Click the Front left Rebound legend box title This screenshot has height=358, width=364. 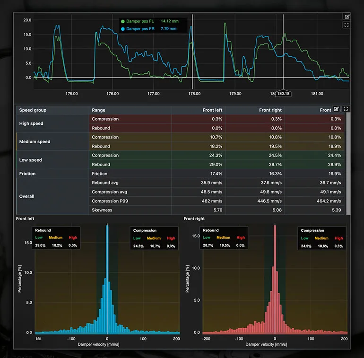[43, 230]
